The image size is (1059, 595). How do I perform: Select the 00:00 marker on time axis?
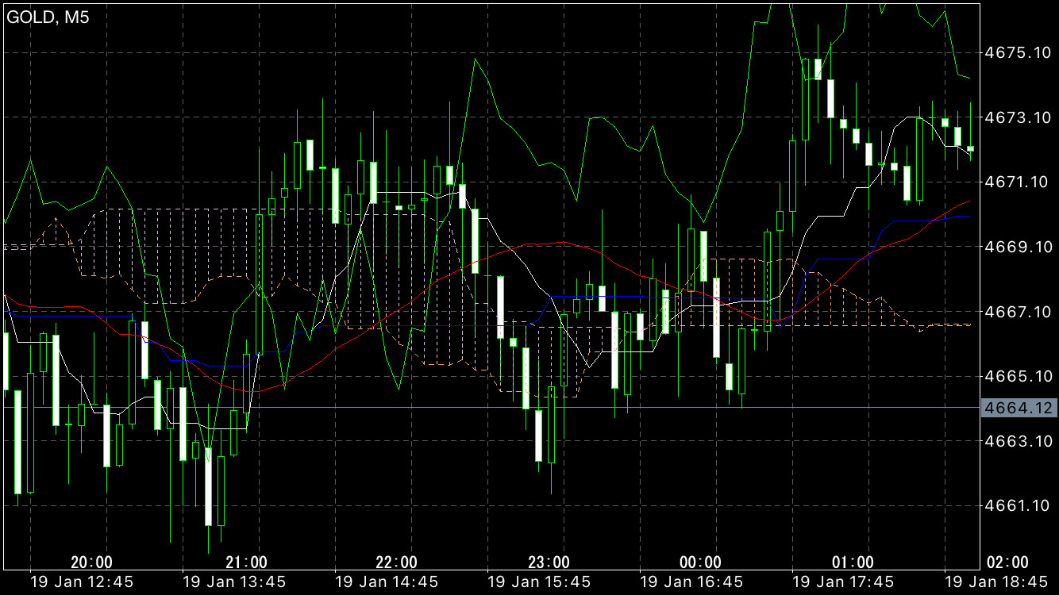pos(701,562)
